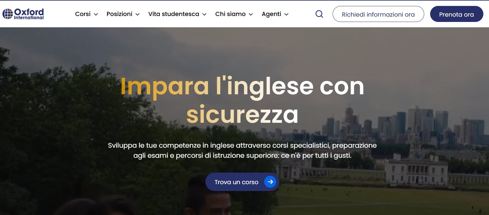Open the Corsi menu item
The width and height of the screenshot is (489, 215).
click(x=83, y=14)
